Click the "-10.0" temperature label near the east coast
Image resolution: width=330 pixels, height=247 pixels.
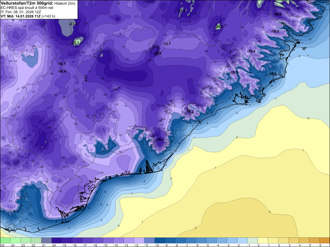point(273,74)
